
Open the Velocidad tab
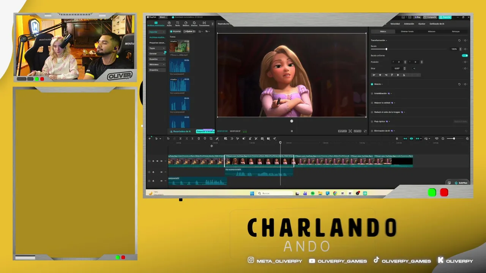(395, 24)
